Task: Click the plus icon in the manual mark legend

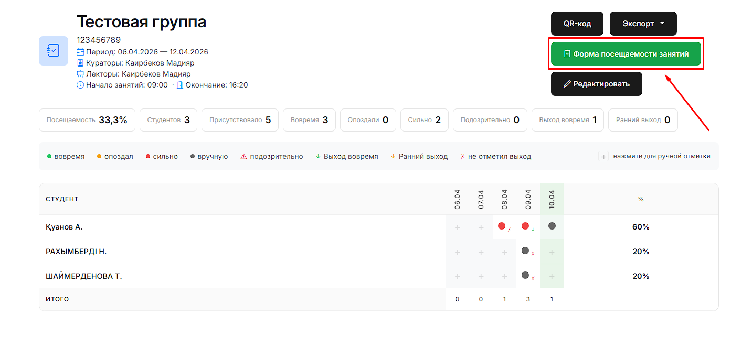Action: 603,156
